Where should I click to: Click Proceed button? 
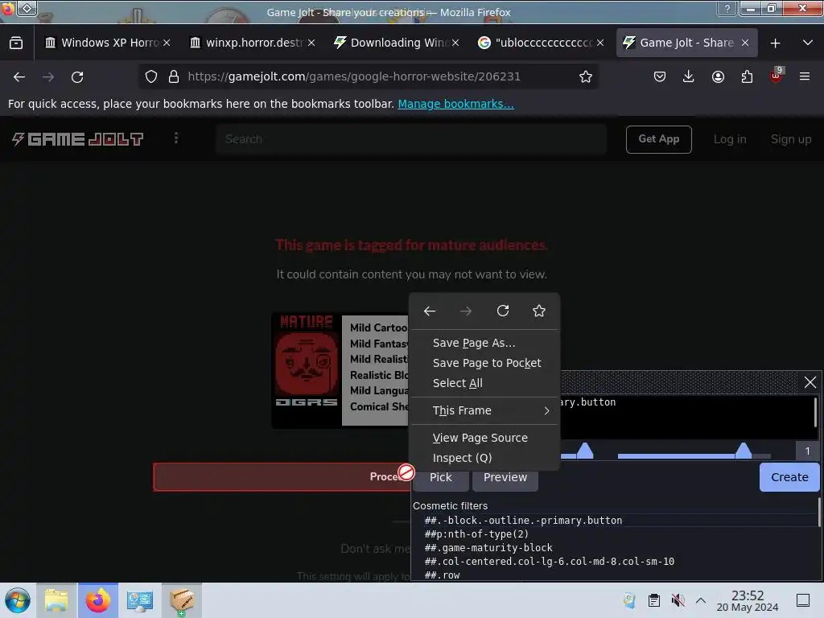pyautogui.click(x=282, y=476)
